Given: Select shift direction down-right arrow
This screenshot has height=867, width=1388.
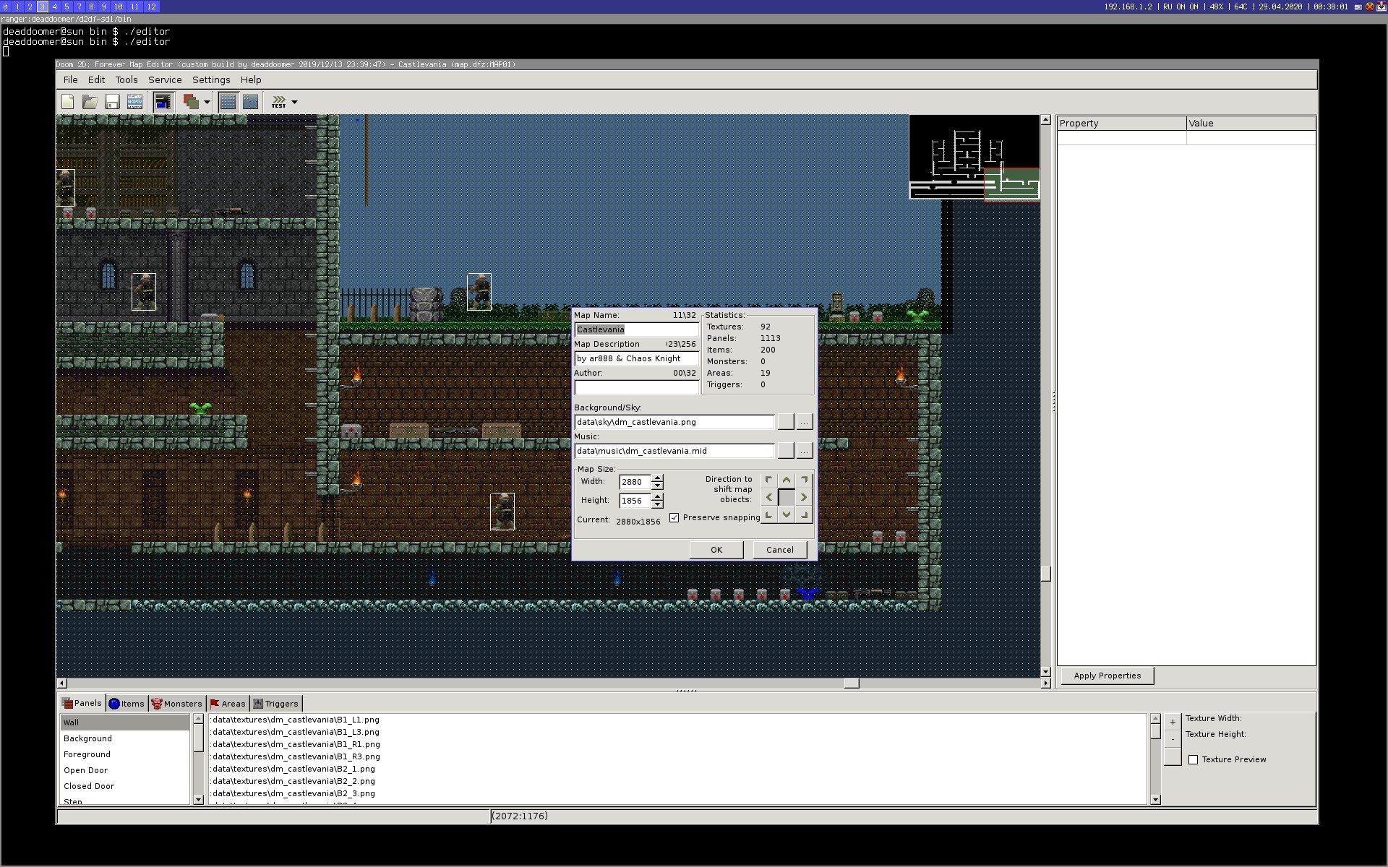Looking at the screenshot, I should coord(804,514).
